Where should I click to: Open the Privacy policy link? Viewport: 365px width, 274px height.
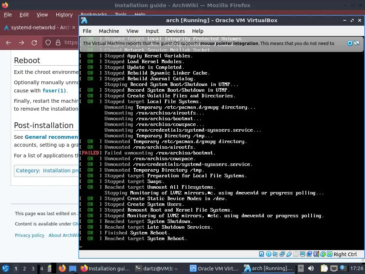pyautogui.click(x=30, y=235)
